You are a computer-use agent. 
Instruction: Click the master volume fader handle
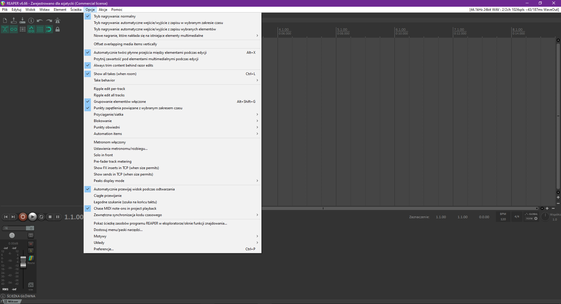(x=23, y=262)
